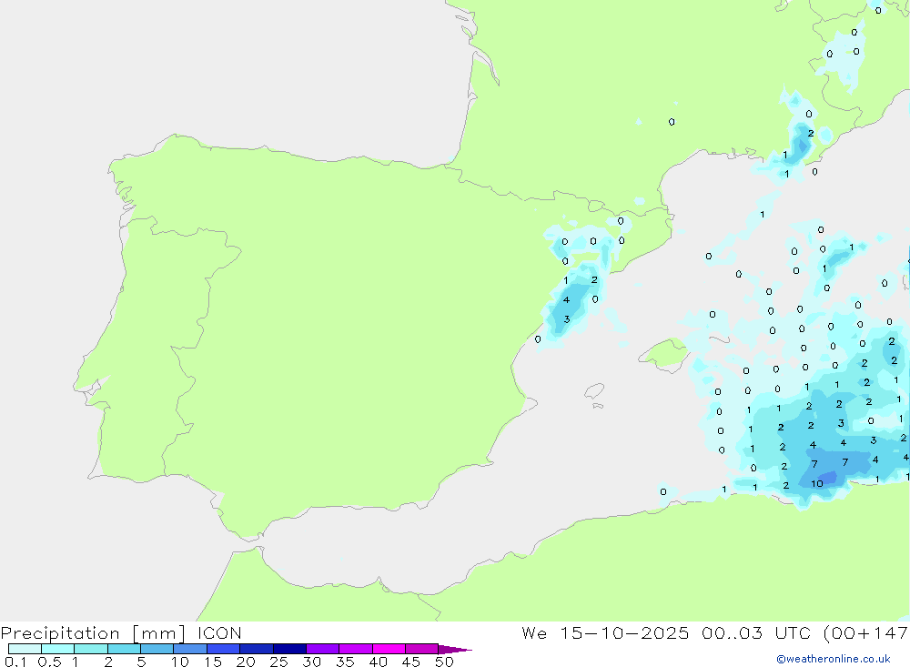Select the 10–15 mm legend color box
Viewport: 910px width, 667px height.
pyautogui.click(x=190, y=649)
